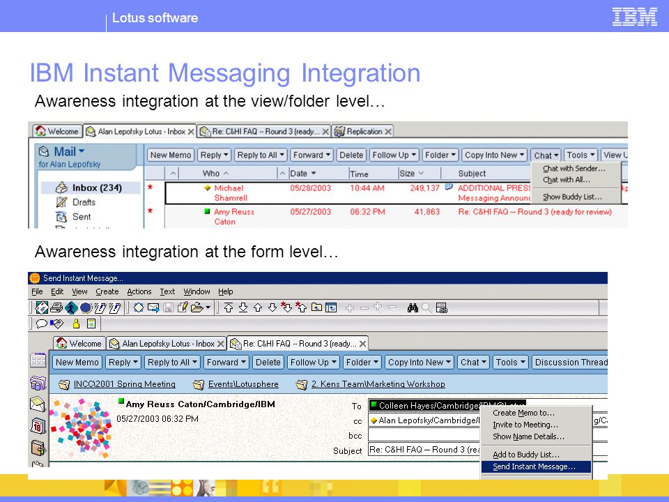Click the edit document pencil icon
This screenshot has height=502, width=669.
pos(183,307)
